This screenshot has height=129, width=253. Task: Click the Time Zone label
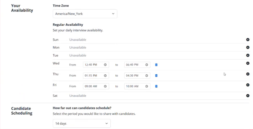[x=61, y=6]
